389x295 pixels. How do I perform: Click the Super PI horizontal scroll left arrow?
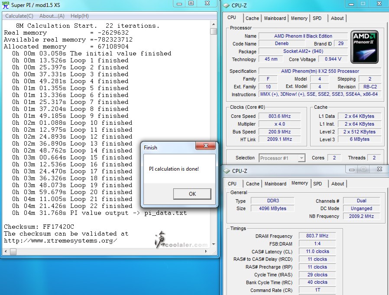(6, 251)
